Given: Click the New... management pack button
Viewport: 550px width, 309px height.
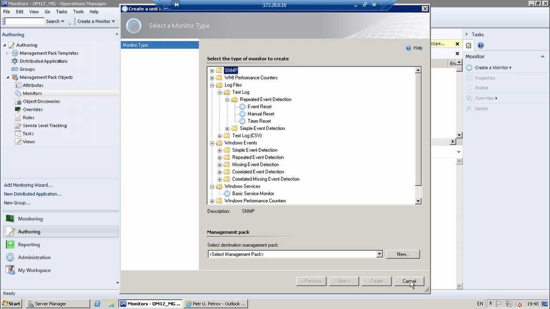Looking at the screenshot, I should point(403,254).
